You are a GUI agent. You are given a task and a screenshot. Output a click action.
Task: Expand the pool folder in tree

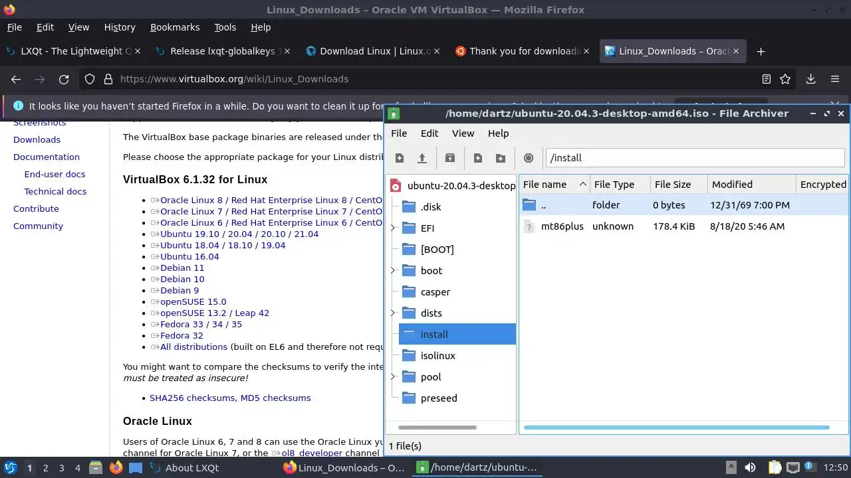click(393, 377)
